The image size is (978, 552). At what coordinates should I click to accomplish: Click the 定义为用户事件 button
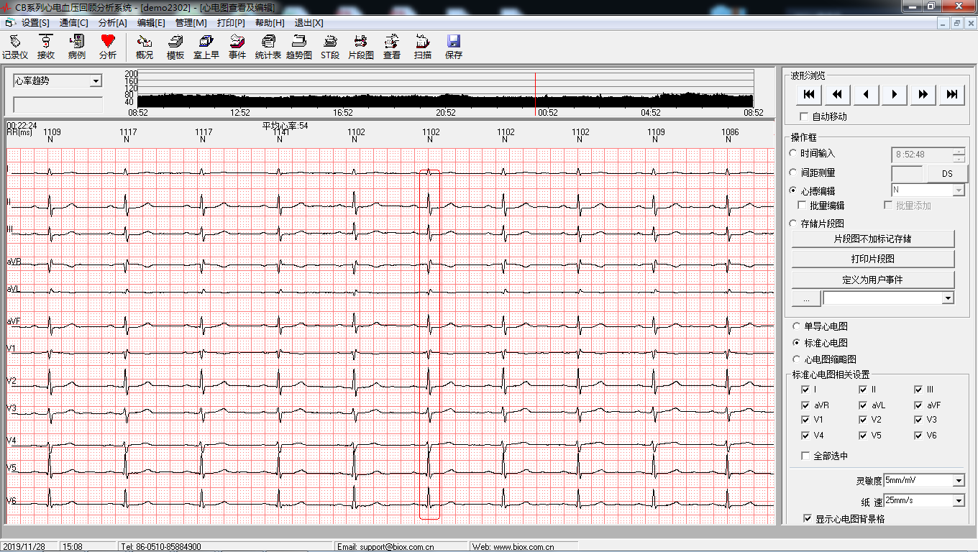click(873, 280)
